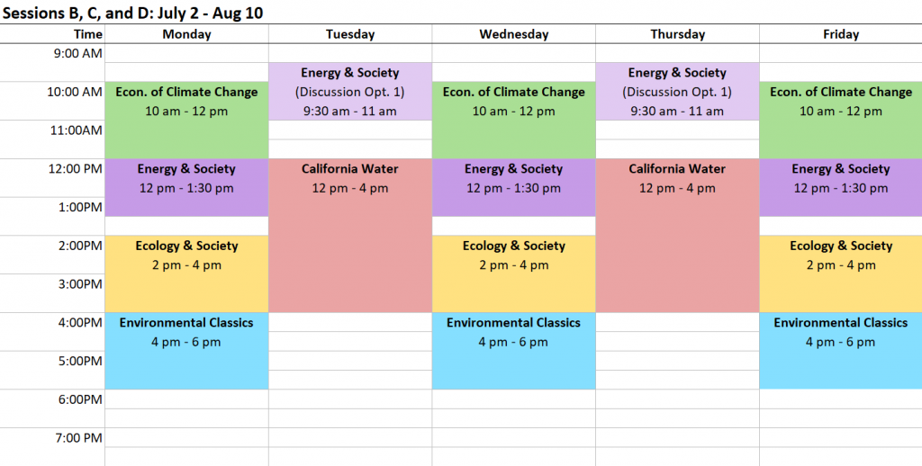Screen dimensions: 922x466
Task: Click Tuesday Energy & Society discussion block
Action: pos(350,91)
